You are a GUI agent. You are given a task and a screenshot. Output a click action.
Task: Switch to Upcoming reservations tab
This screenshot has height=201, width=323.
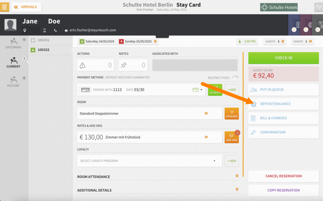click(x=13, y=43)
